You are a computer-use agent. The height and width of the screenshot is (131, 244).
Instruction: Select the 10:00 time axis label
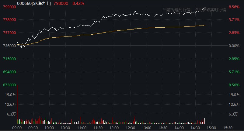[49, 128]
